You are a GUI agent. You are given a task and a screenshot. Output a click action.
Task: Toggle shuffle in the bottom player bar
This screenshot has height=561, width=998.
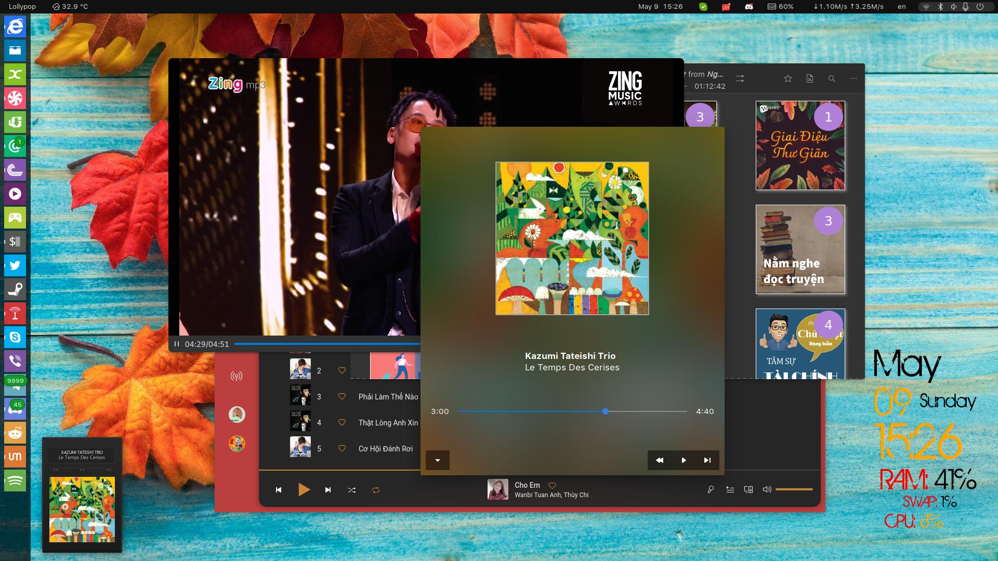tap(352, 490)
